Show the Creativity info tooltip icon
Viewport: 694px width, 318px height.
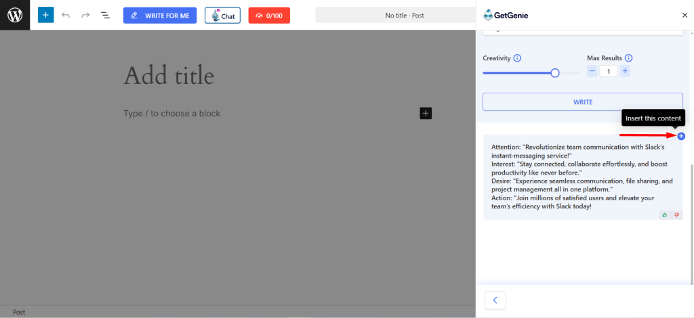(x=517, y=58)
